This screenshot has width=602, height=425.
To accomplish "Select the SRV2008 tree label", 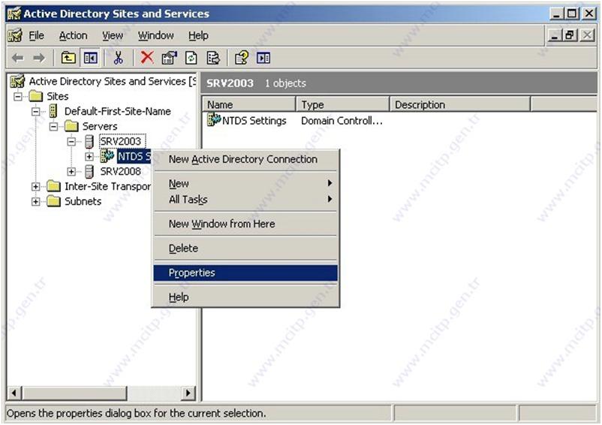I will click(x=121, y=171).
